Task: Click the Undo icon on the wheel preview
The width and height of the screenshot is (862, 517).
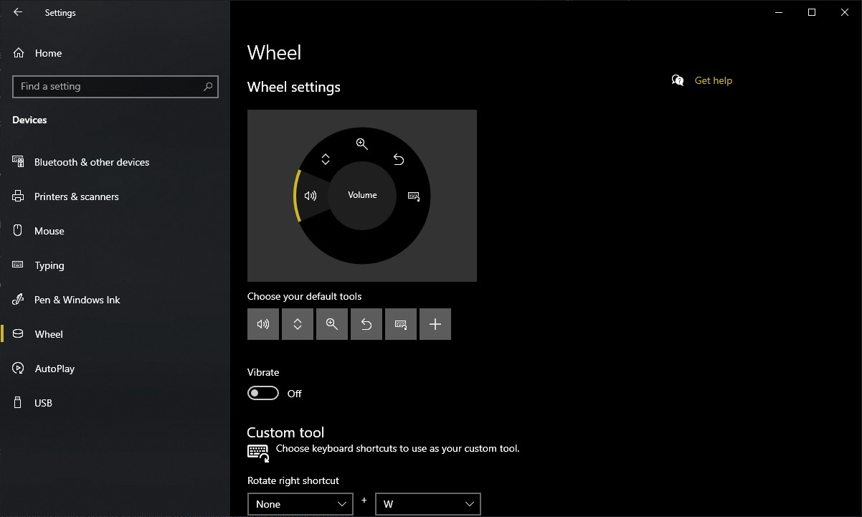Action: (x=399, y=159)
